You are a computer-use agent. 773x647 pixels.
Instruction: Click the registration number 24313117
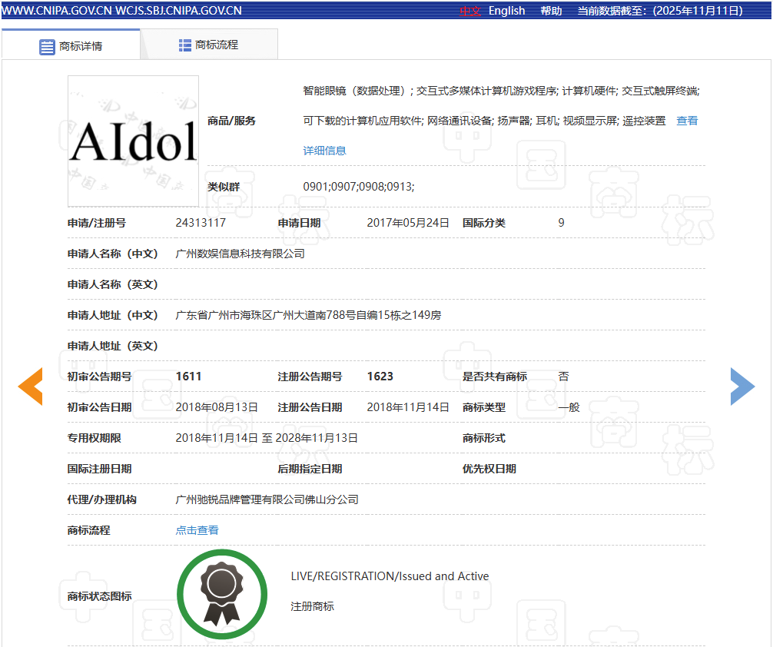(x=201, y=223)
